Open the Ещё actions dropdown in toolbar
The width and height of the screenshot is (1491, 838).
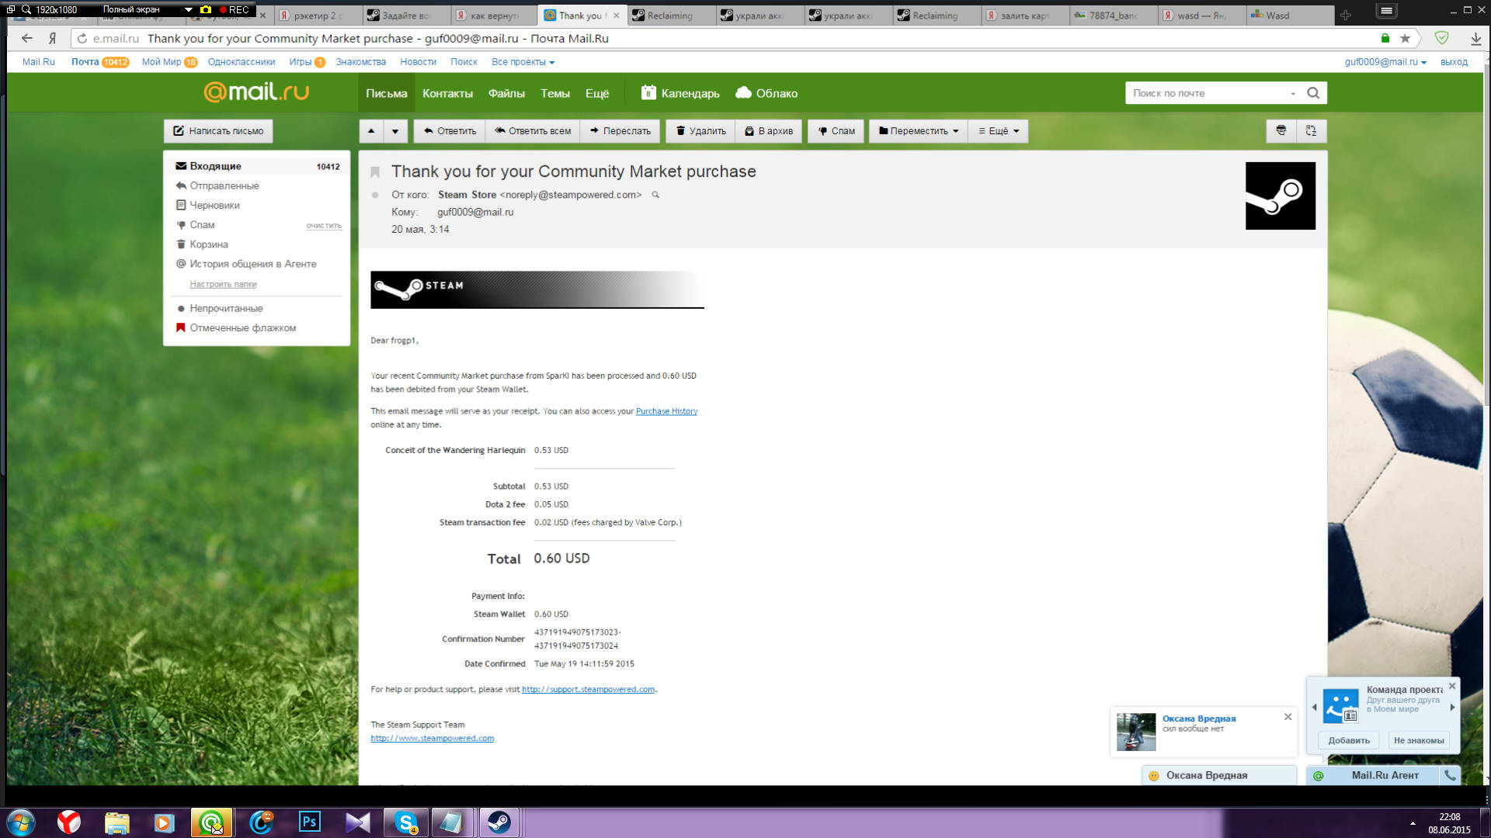tap(999, 131)
